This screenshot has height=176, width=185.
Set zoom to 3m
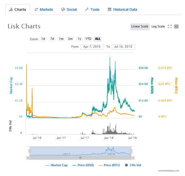coord(70,39)
